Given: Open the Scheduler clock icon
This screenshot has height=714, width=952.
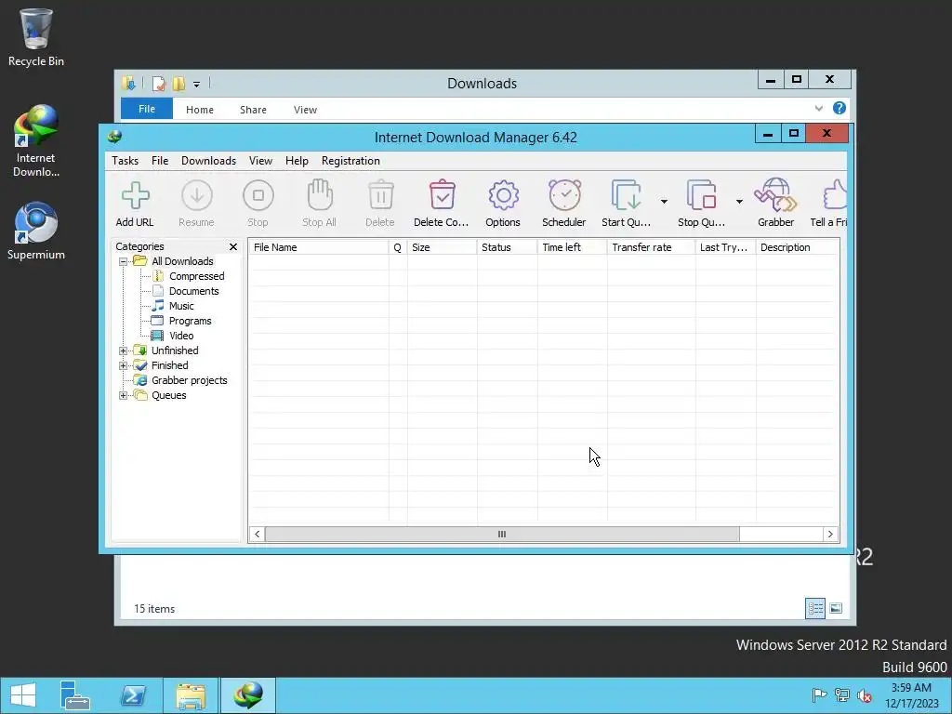Looking at the screenshot, I should point(564,195).
